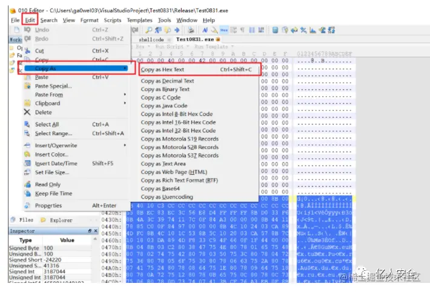Click the Cut scissors icon in Edit menu

(x=27, y=51)
